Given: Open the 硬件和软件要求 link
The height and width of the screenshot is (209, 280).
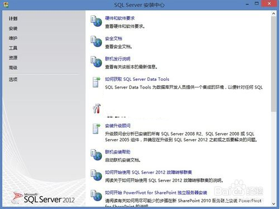Looking at the screenshot, I should pyautogui.click(x=120, y=18).
